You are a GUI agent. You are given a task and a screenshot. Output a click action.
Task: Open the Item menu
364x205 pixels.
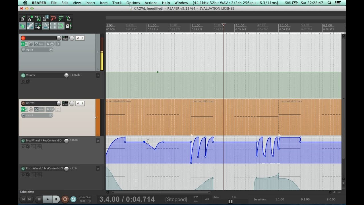(104, 3)
